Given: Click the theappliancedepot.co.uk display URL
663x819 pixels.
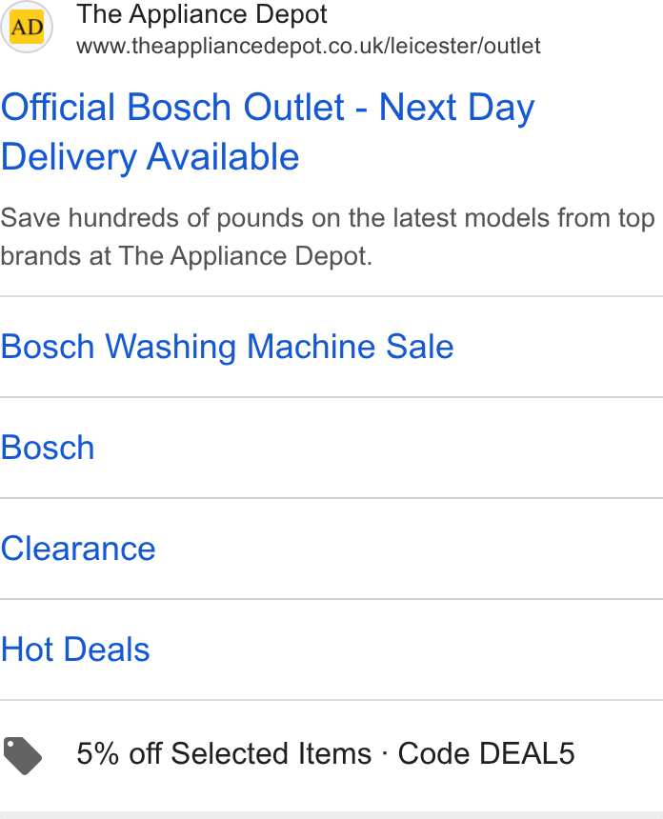Looking at the screenshot, I should (309, 46).
